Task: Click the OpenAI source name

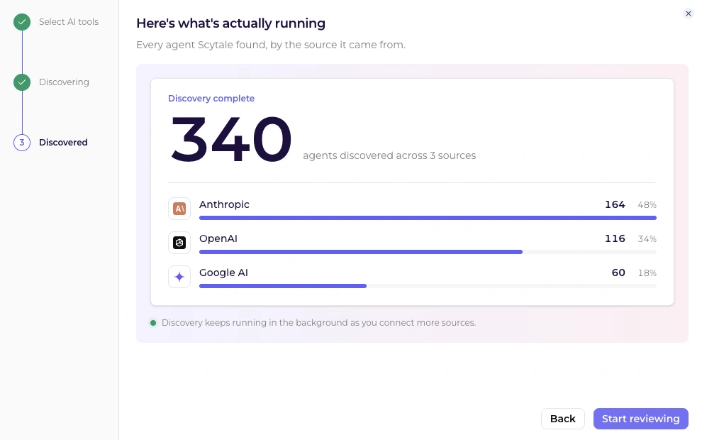Action: (x=218, y=239)
